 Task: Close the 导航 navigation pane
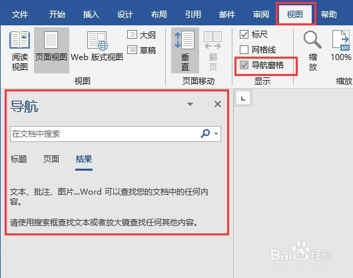coord(218,104)
